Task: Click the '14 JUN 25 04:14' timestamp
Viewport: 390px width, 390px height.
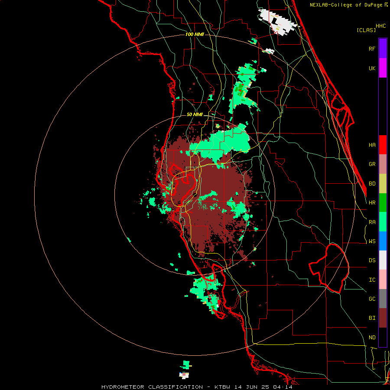Action: click(x=263, y=387)
